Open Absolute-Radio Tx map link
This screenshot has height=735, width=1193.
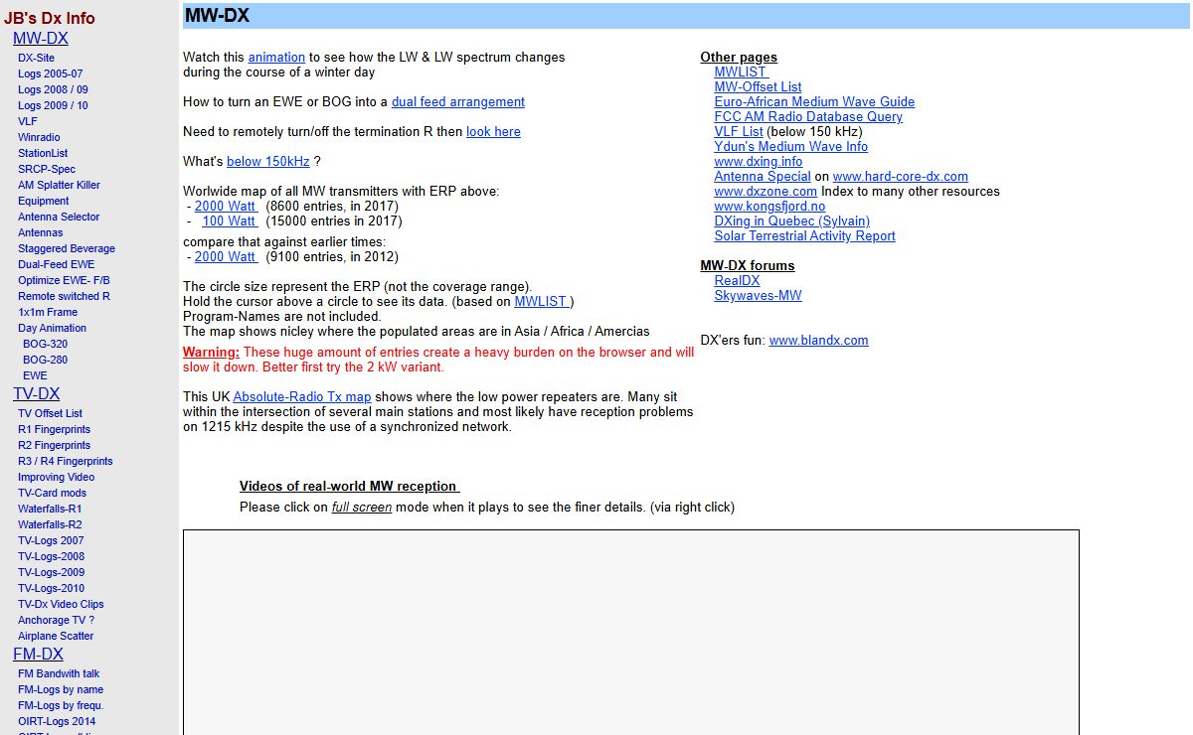coord(302,397)
